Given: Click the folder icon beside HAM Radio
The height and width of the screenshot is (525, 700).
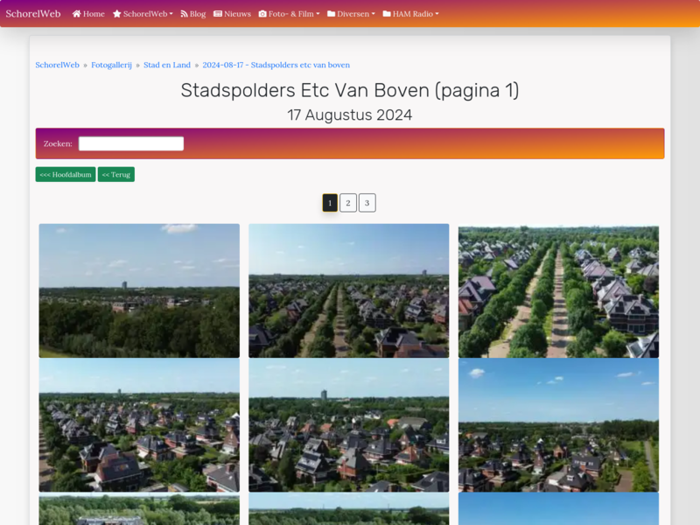Looking at the screenshot, I should pyautogui.click(x=387, y=14).
